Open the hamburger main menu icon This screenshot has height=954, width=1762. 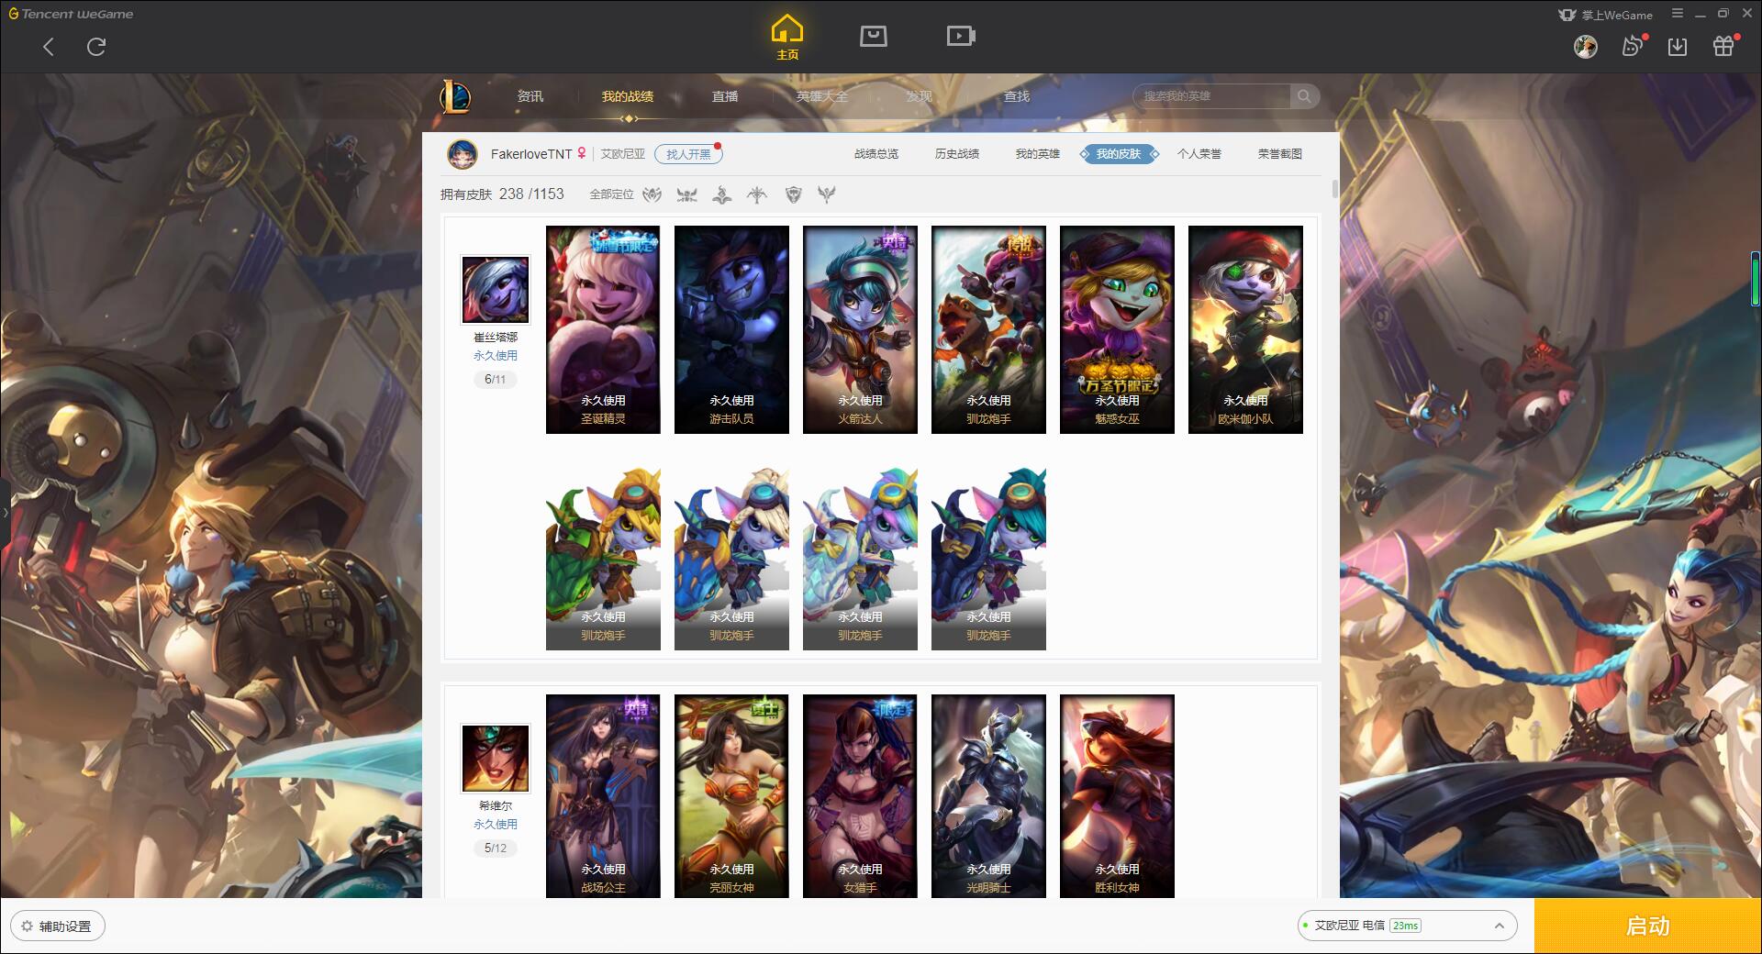[1678, 14]
